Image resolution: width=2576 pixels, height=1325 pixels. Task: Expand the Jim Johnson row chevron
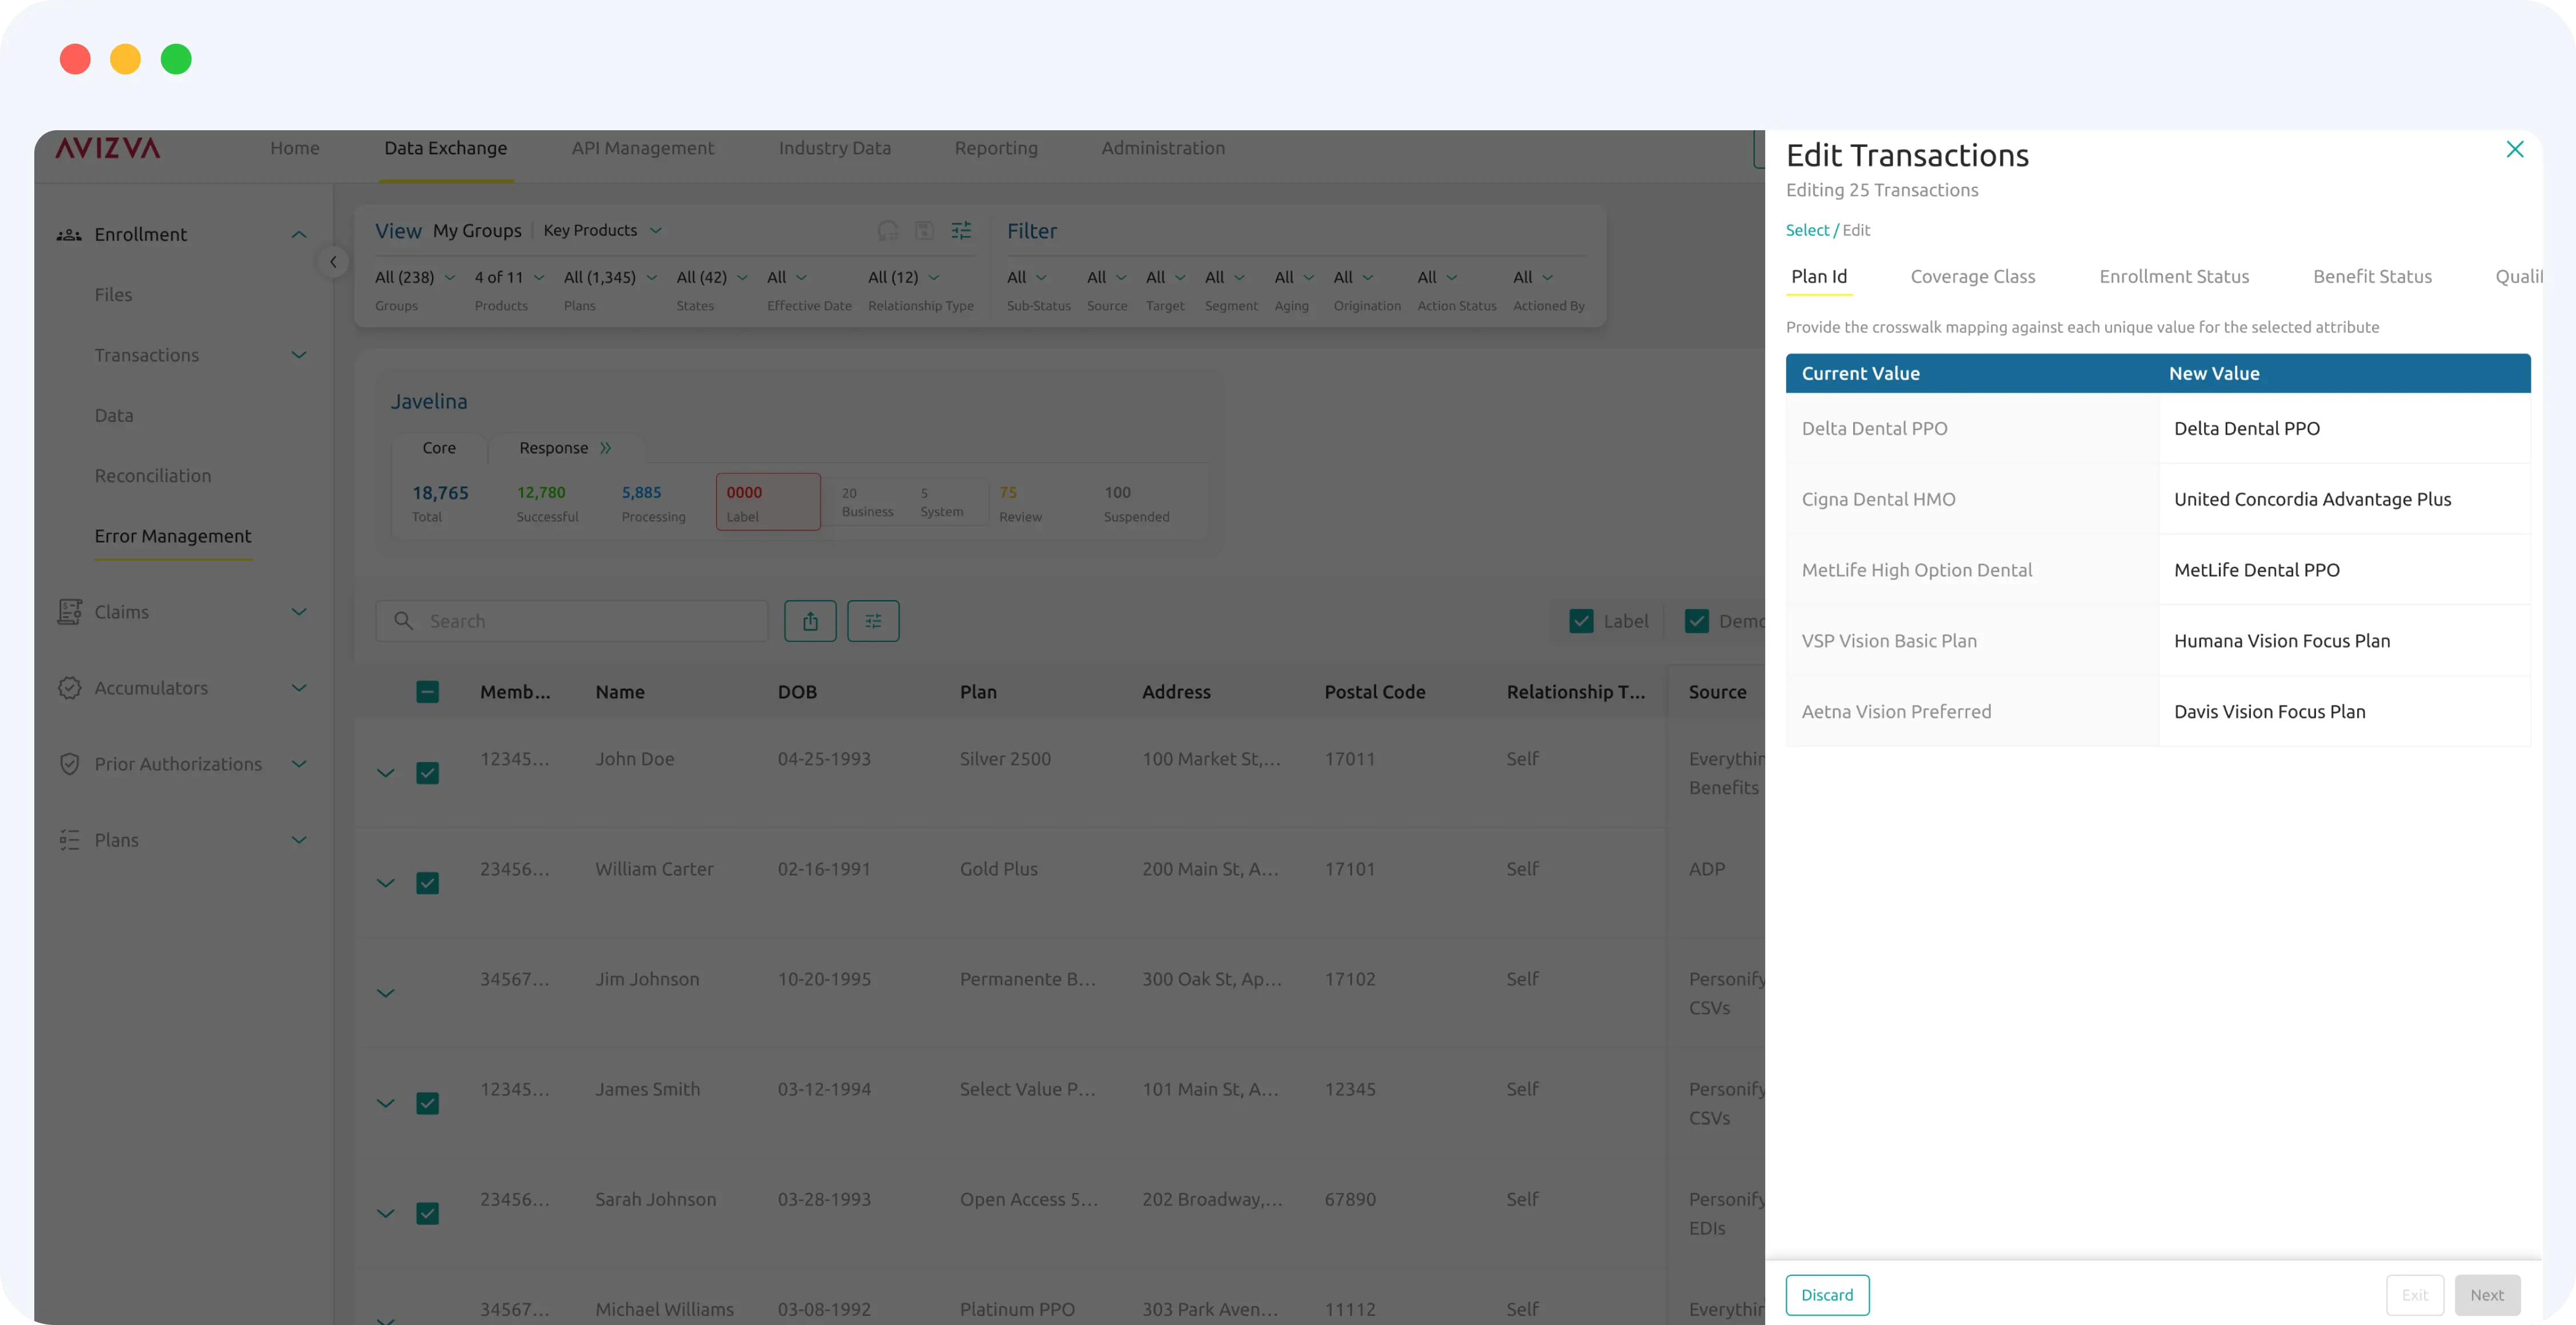[x=385, y=993]
